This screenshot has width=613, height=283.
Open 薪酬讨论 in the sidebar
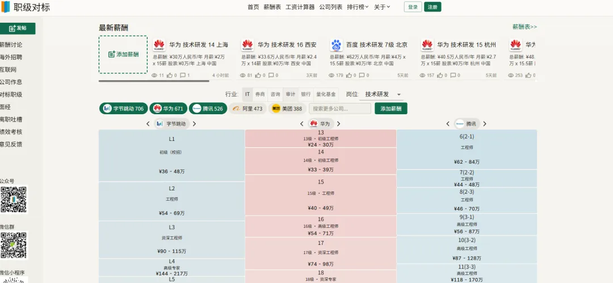(x=11, y=45)
